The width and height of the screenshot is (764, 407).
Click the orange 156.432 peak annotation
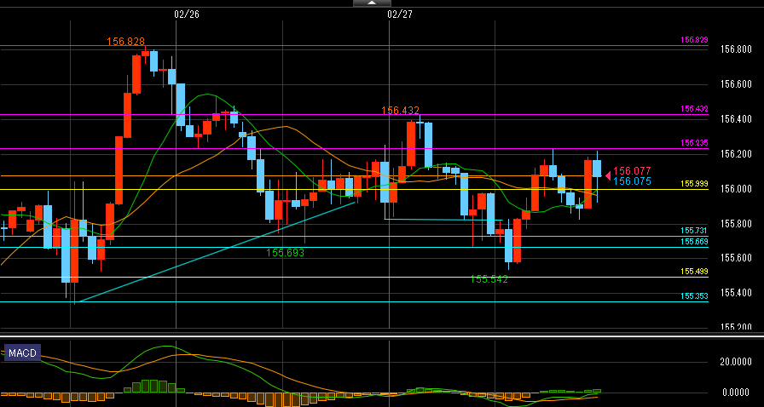(400, 111)
